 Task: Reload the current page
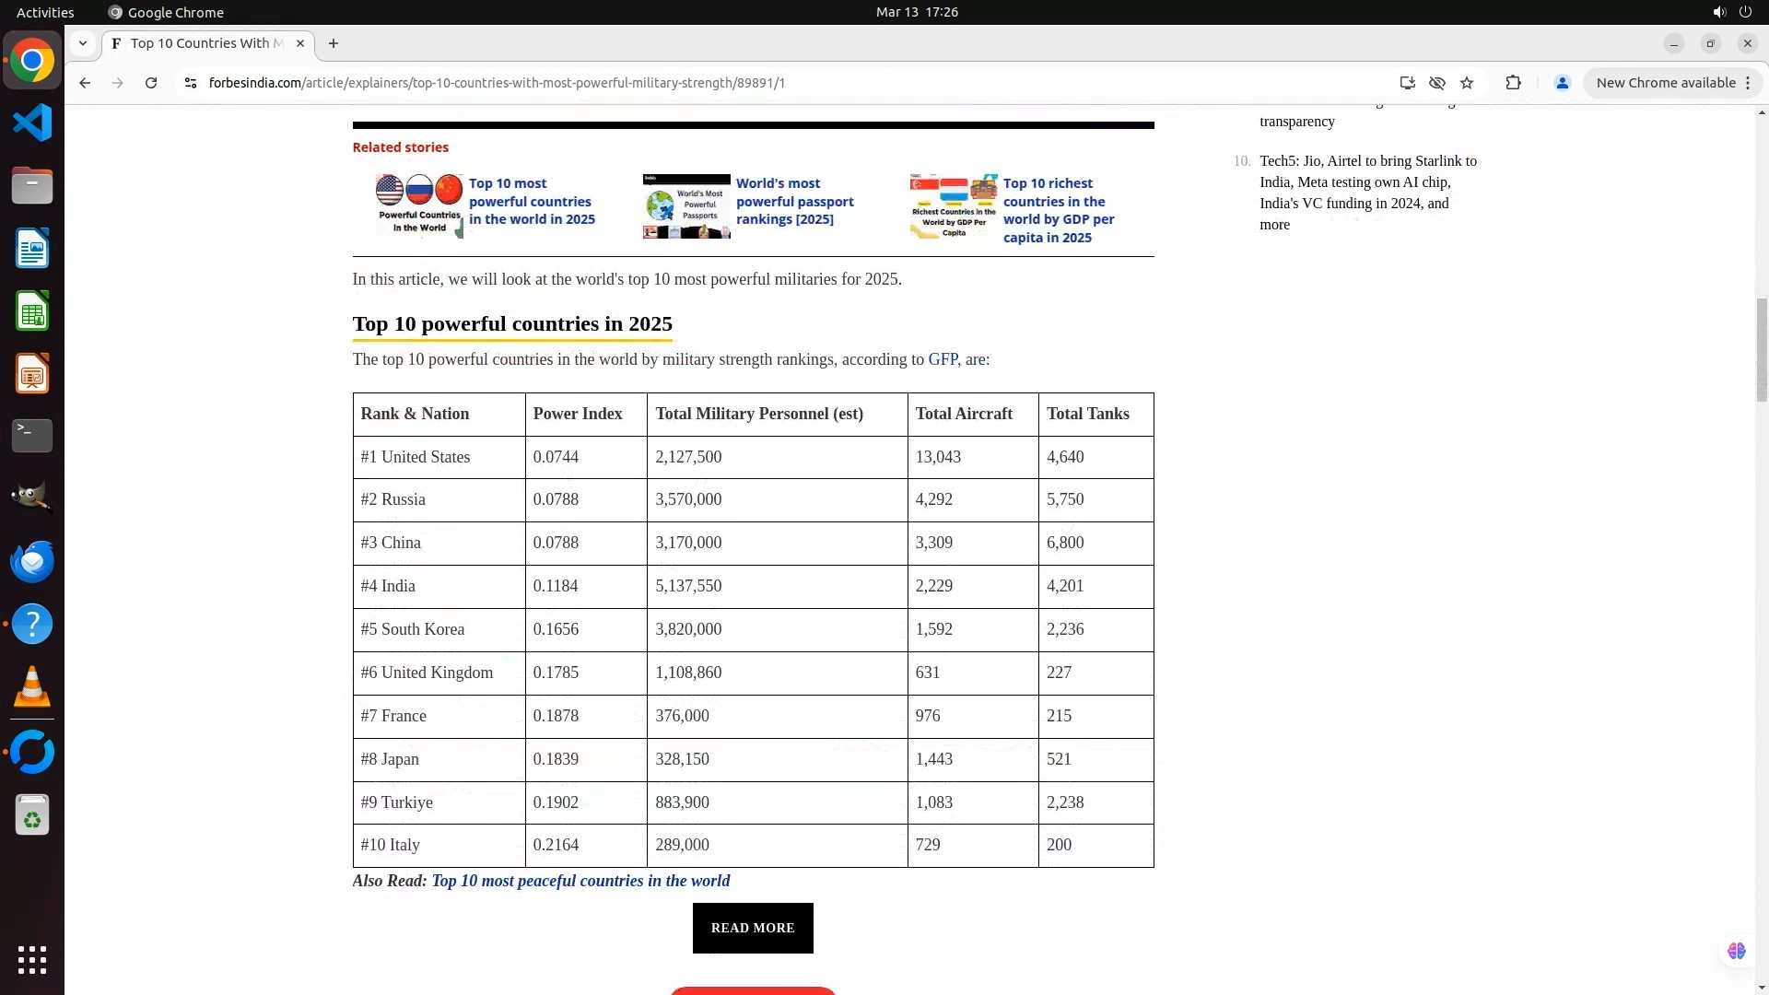click(x=151, y=83)
